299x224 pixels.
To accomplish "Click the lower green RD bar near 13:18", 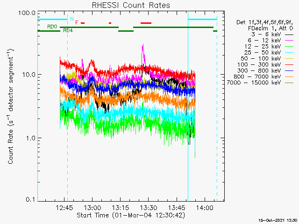I will pyautogui.click(x=126, y=31).
